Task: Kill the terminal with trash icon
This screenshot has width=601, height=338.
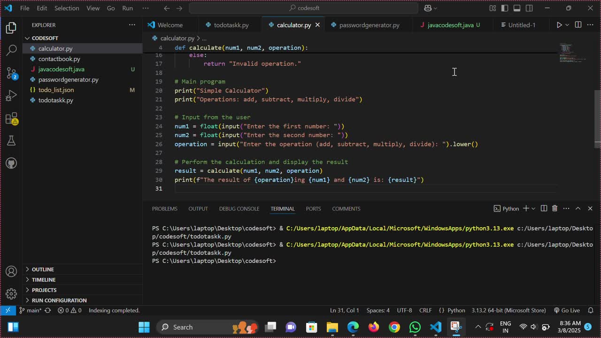Action: (555, 208)
